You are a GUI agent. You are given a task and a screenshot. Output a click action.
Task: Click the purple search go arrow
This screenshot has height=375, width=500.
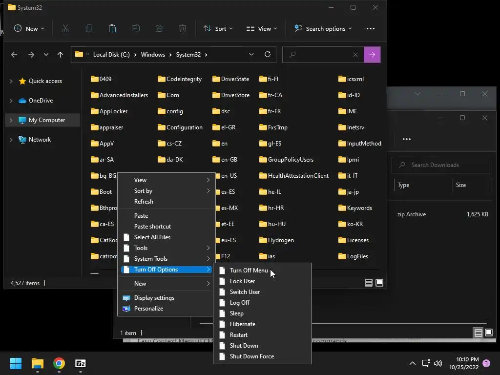tap(372, 55)
